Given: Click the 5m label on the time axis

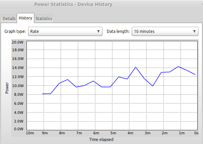Looking at the screenshot, I should click(113, 133).
